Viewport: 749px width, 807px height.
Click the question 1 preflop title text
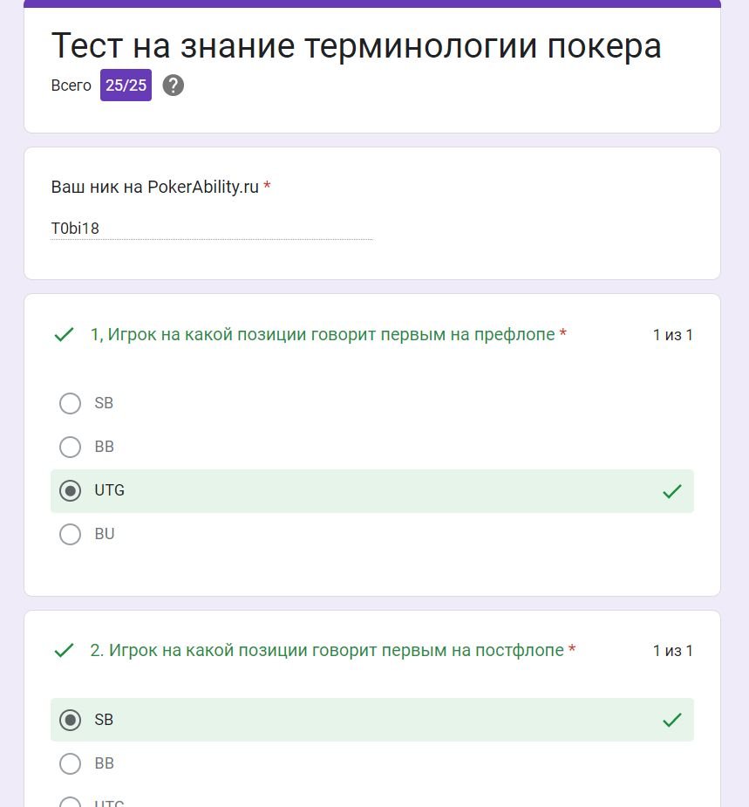[x=323, y=334]
